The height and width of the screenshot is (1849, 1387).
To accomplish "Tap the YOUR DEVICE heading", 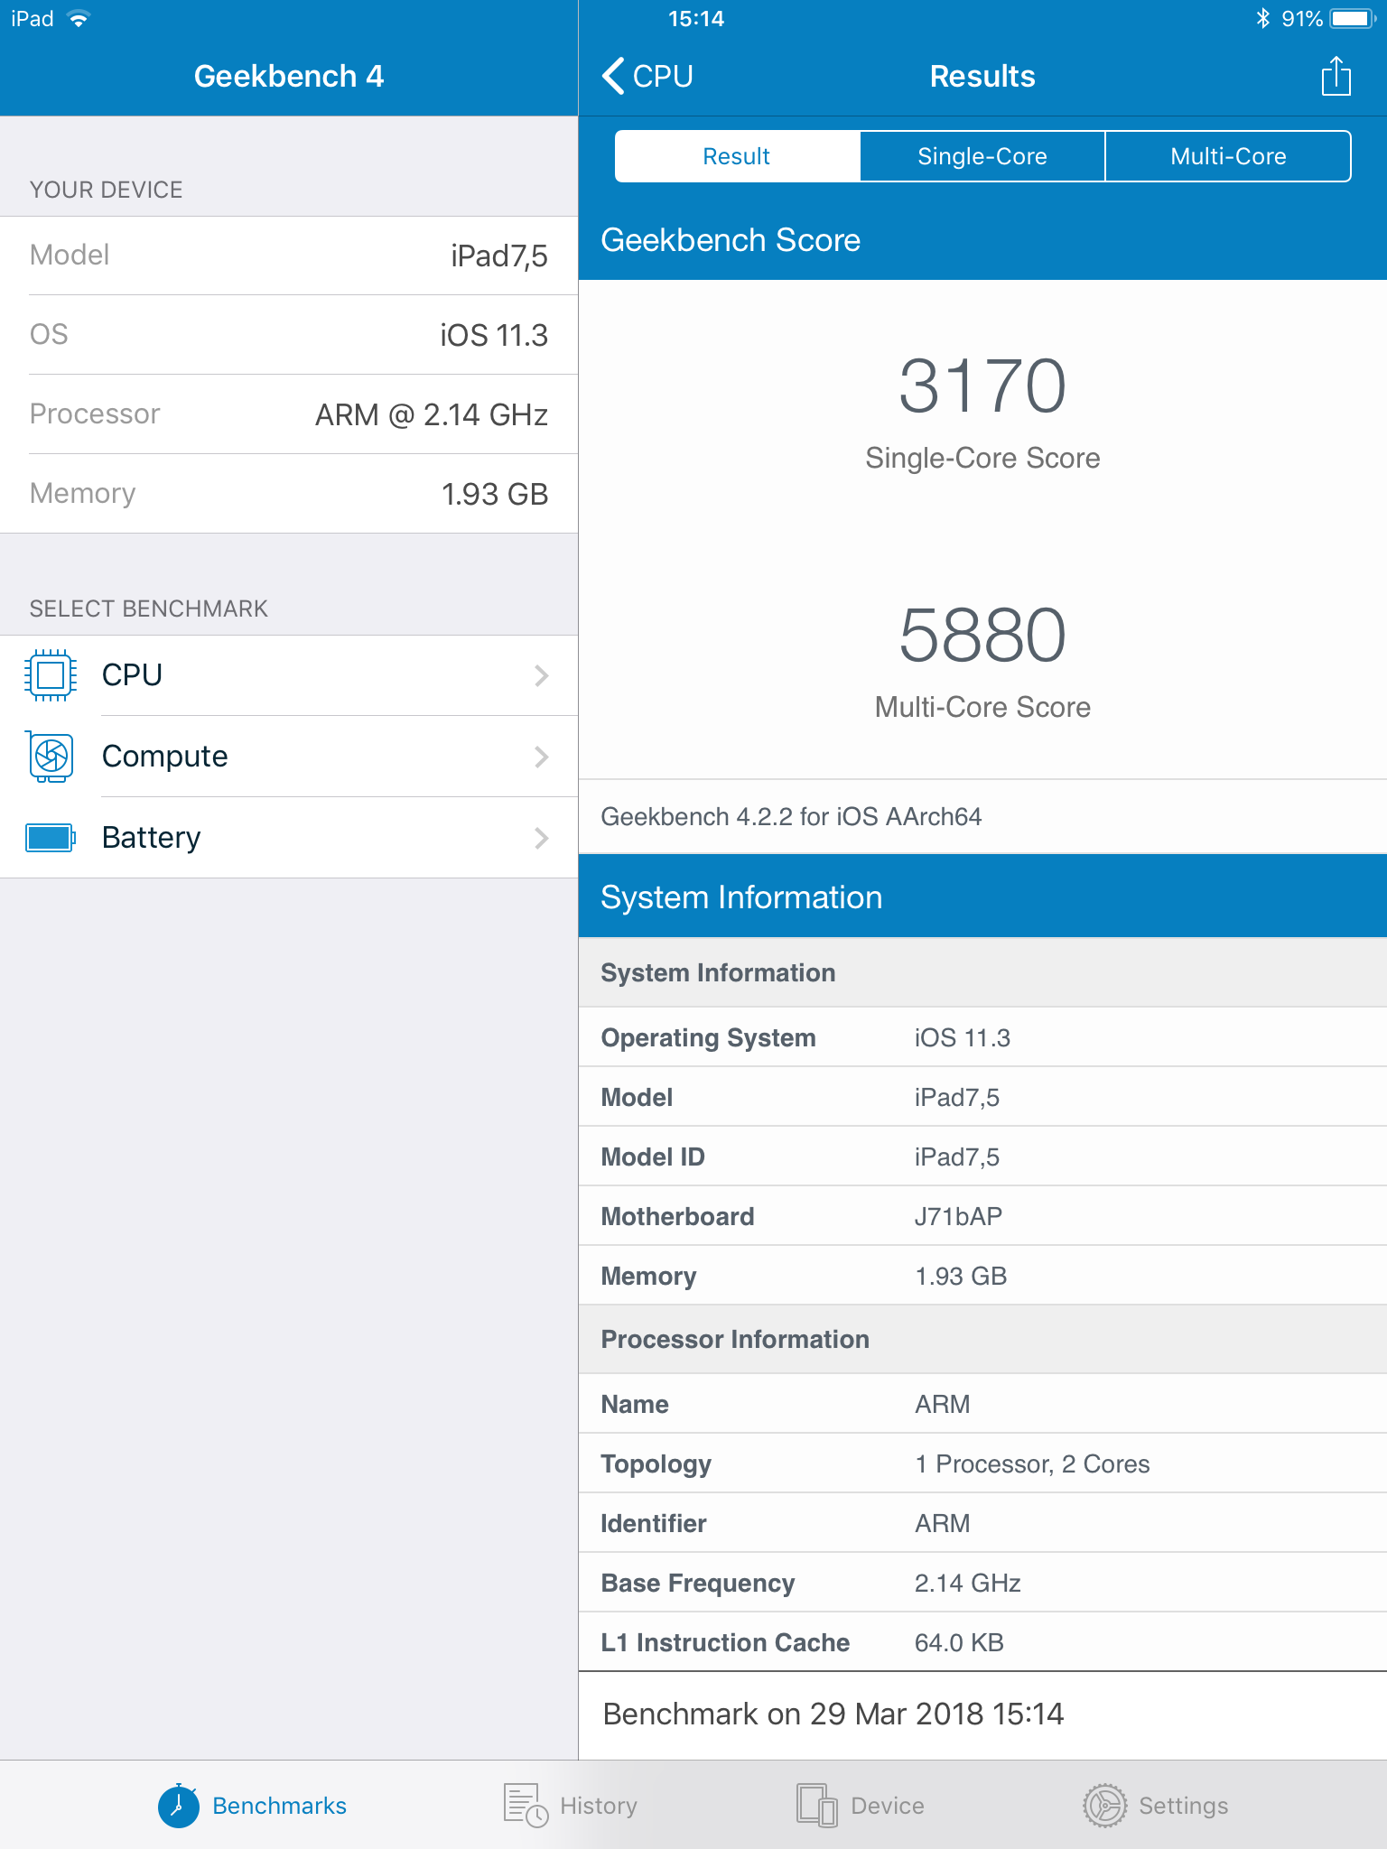I will (106, 190).
